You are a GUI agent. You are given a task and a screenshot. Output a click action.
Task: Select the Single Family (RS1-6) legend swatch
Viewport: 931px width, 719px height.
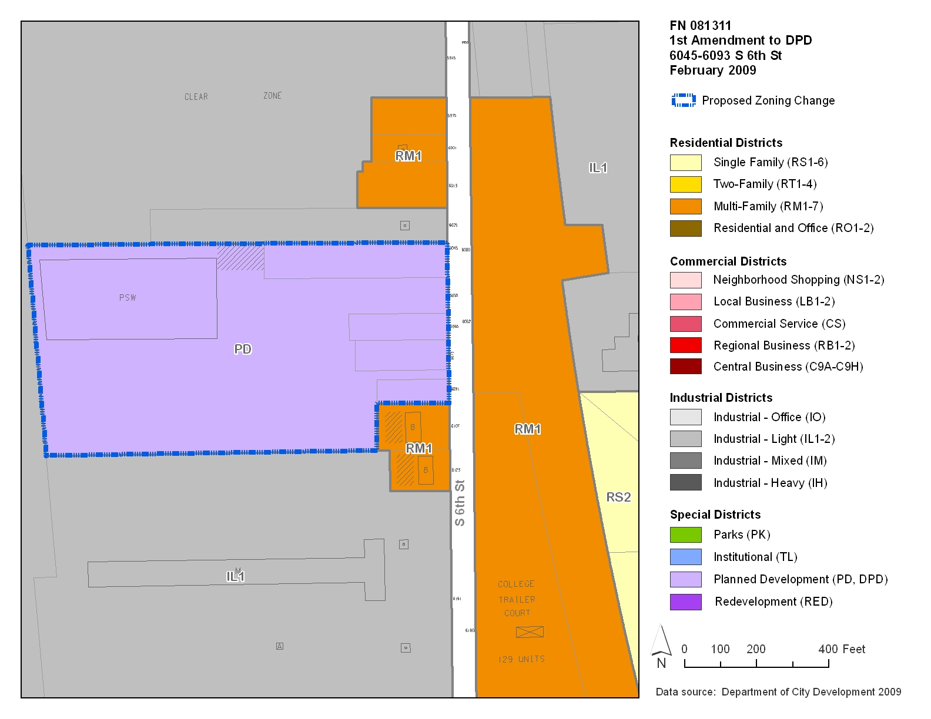tap(685, 163)
